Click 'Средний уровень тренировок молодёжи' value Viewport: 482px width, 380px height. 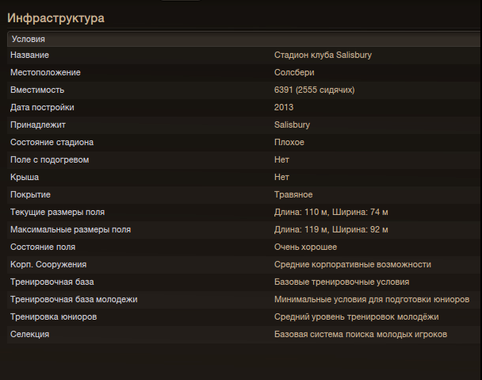click(356, 317)
